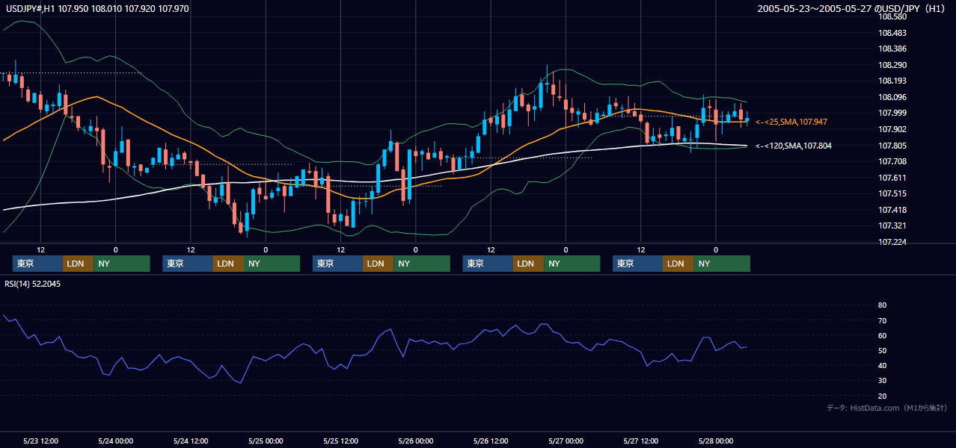Click RSI scale value 70
The height and width of the screenshot is (448, 956).
[x=882, y=320]
